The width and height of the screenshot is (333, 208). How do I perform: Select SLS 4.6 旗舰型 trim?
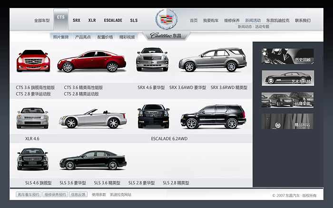click(38, 183)
